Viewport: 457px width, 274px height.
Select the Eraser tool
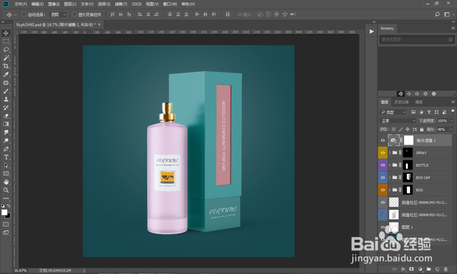coord(6,116)
